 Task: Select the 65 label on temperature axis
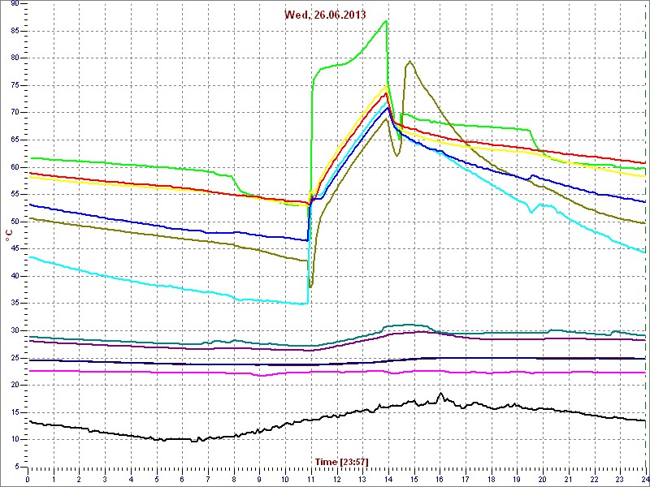15,140
